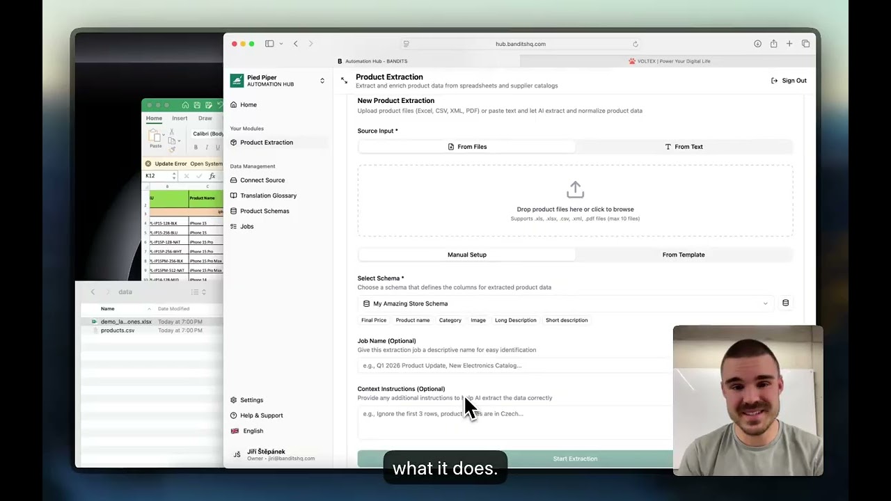Toggle the expand panel arrows icon
This screenshot has width=891, height=501.
[x=344, y=81]
